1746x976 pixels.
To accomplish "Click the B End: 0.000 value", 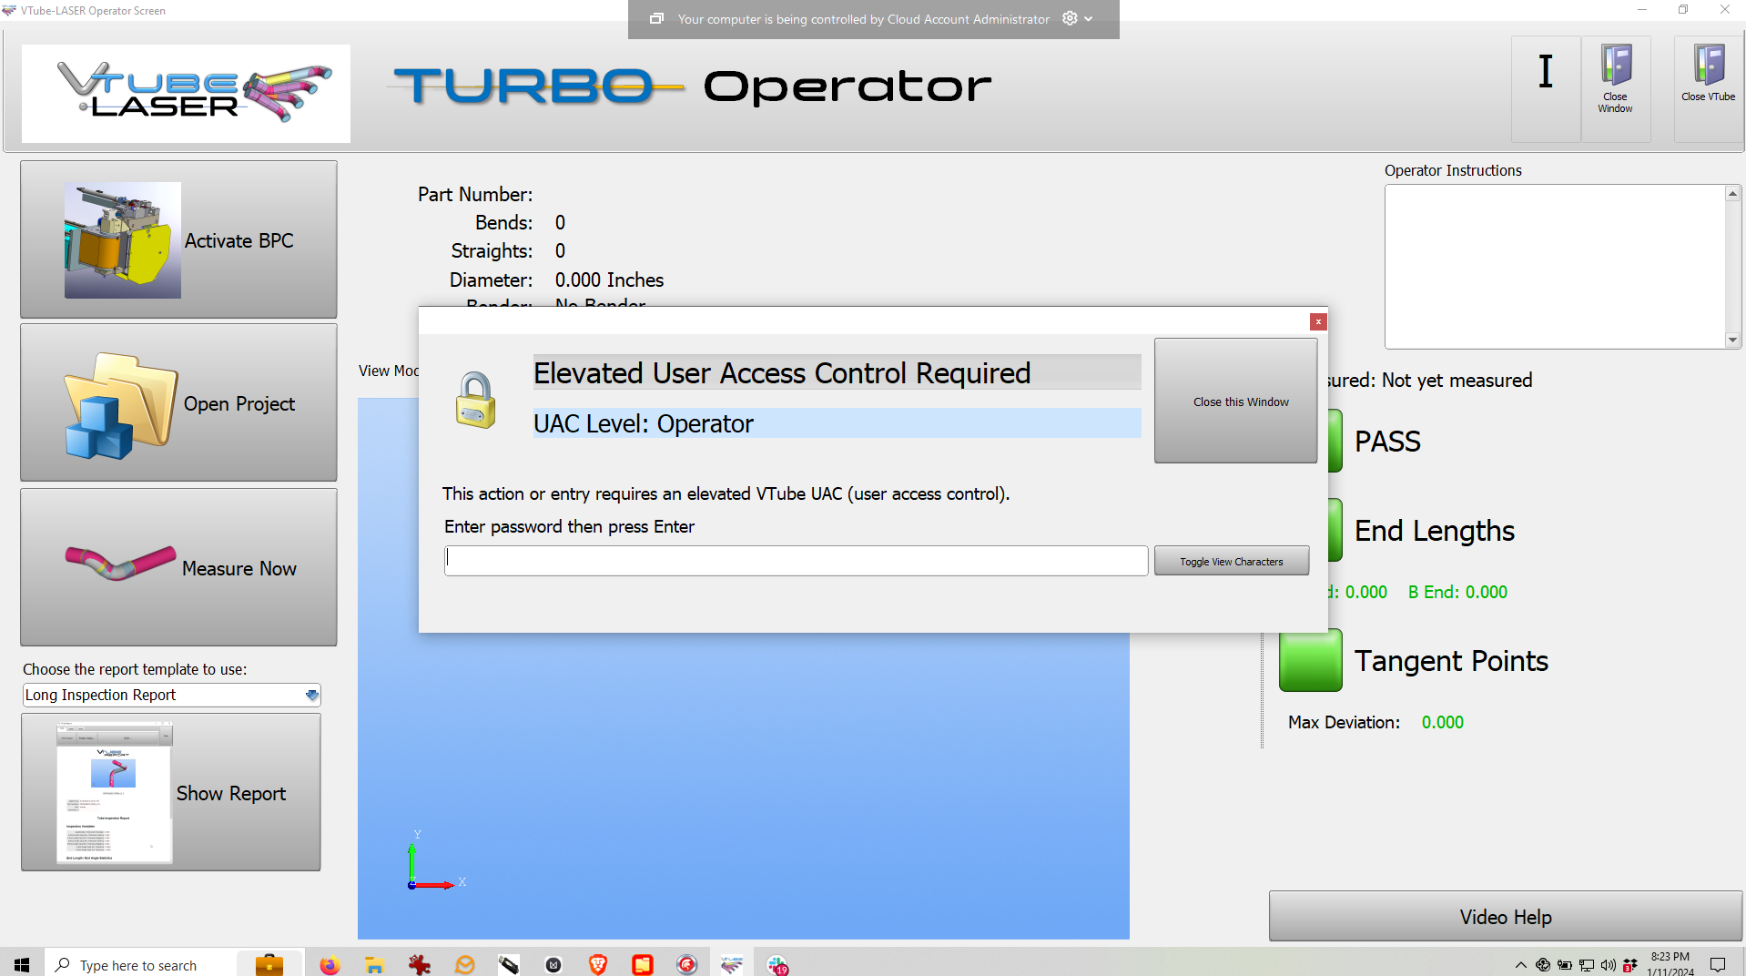I will click(1457, 592).
